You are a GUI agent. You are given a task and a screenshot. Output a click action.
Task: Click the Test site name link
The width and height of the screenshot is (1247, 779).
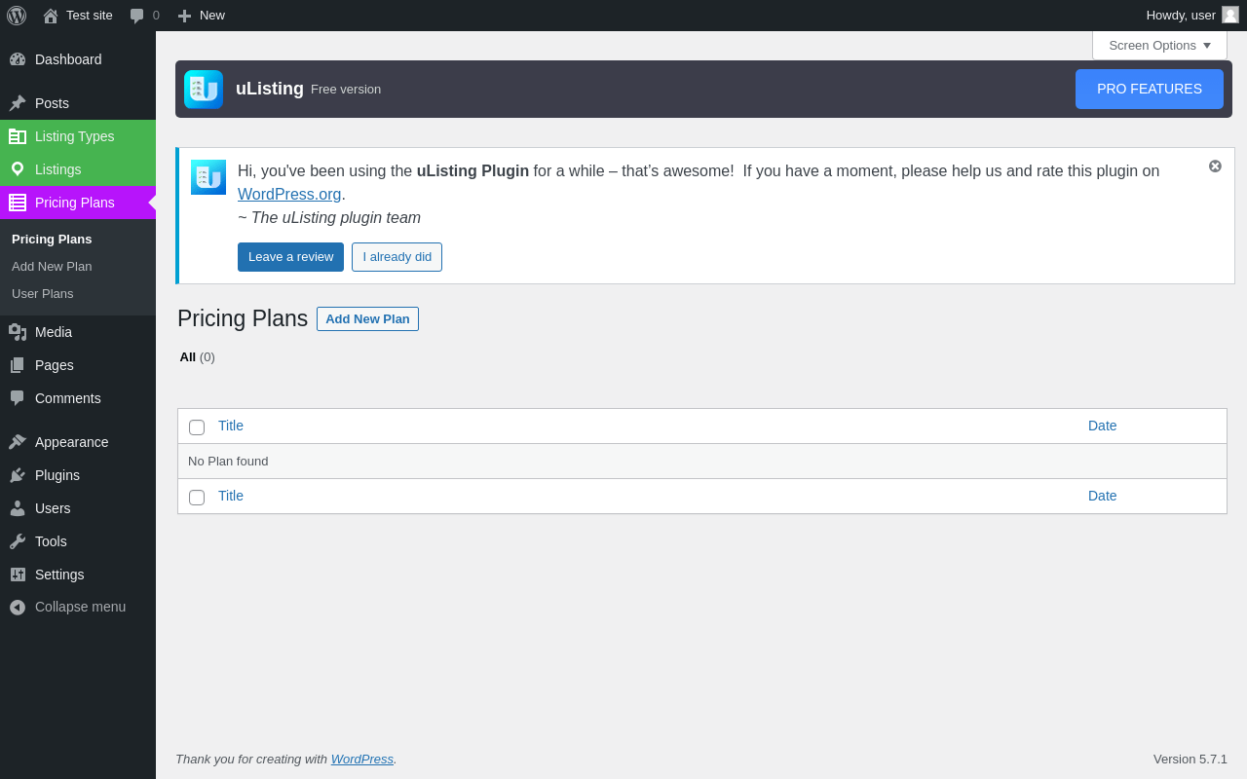pos(90,15)
